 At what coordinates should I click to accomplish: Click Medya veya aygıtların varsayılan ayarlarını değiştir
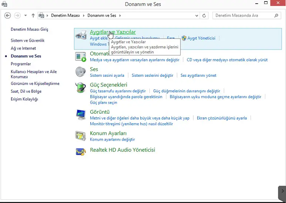(x=135, y=60)
